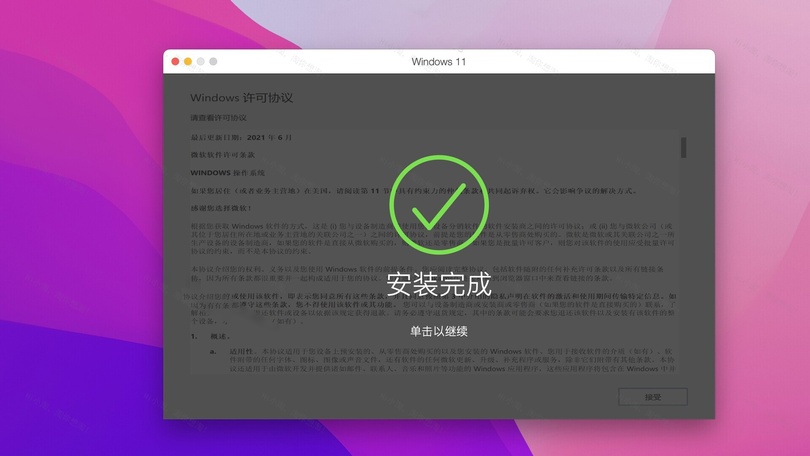The image size is (810, 456).
Task: Click section 1. 概述 heading
Action: coord(211,337)
